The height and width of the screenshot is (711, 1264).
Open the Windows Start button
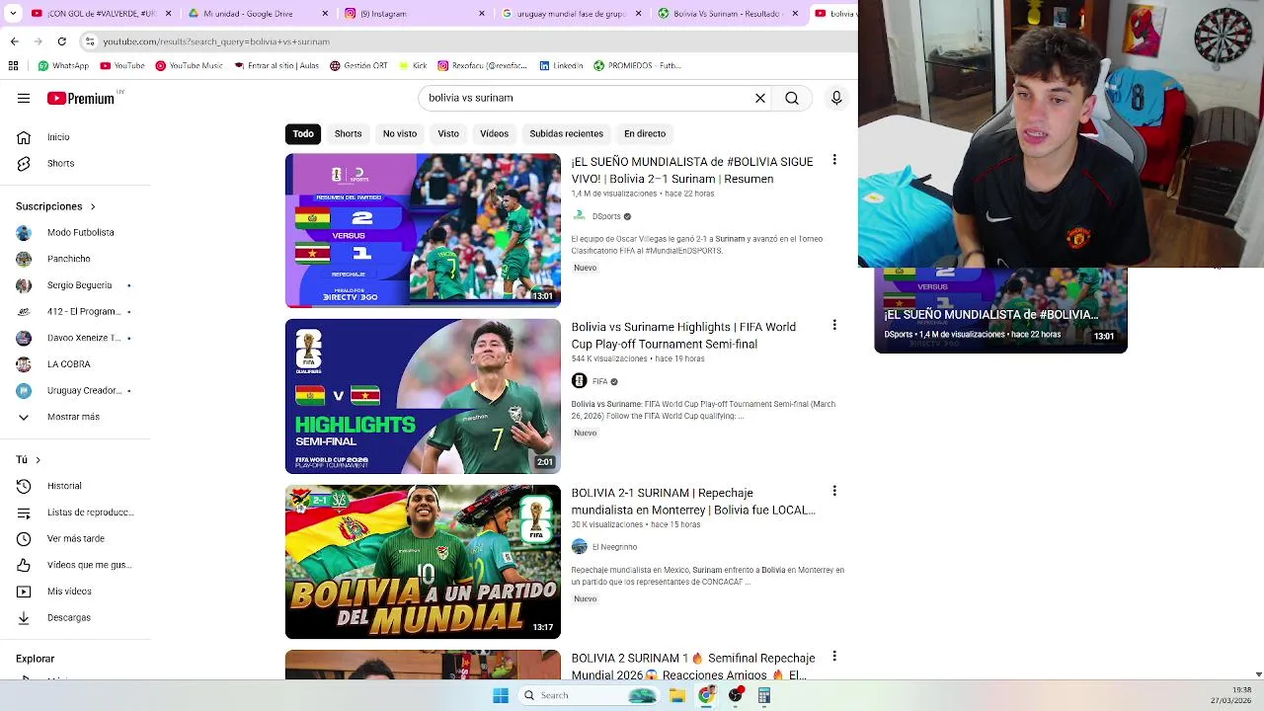click(501, 695)
